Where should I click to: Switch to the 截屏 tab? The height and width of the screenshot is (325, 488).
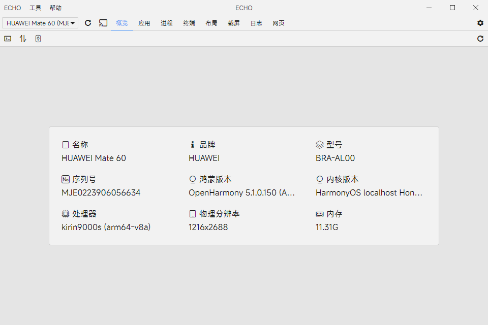coord(234,23)
